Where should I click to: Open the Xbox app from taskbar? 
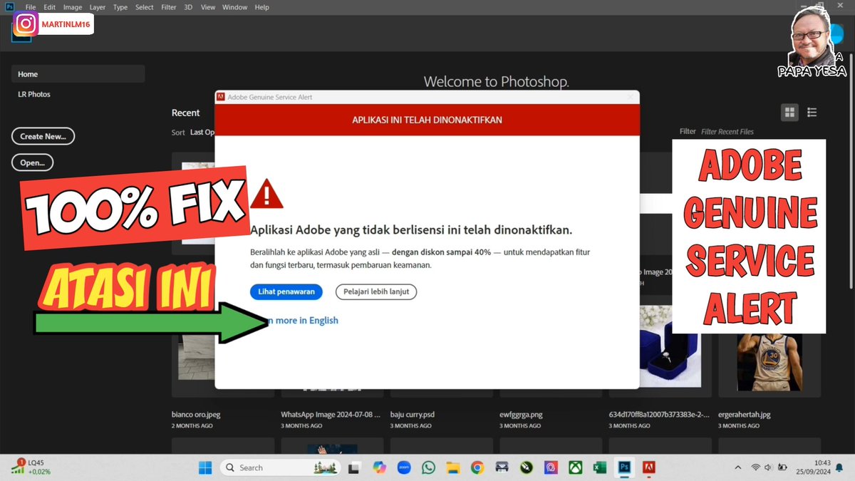click(575, 467)
